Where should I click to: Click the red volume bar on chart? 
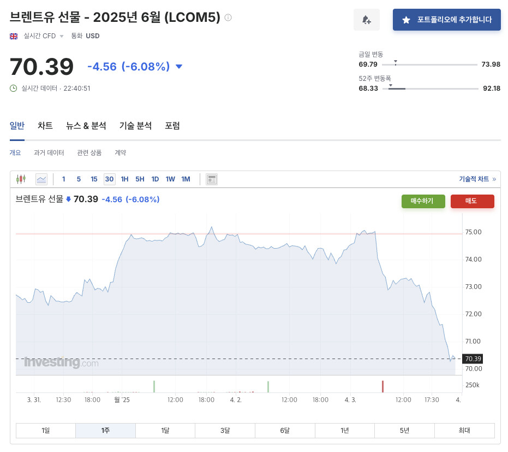[383, 386]
